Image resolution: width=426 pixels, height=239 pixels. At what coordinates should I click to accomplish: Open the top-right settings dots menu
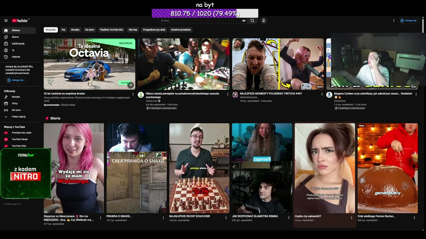pos(394,21)
